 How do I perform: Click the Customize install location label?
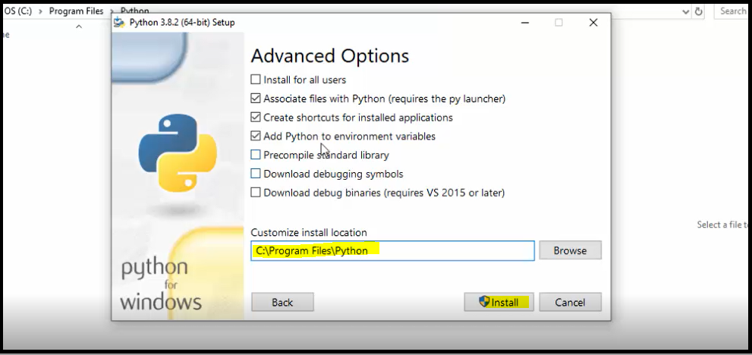[x=309, y=233]
